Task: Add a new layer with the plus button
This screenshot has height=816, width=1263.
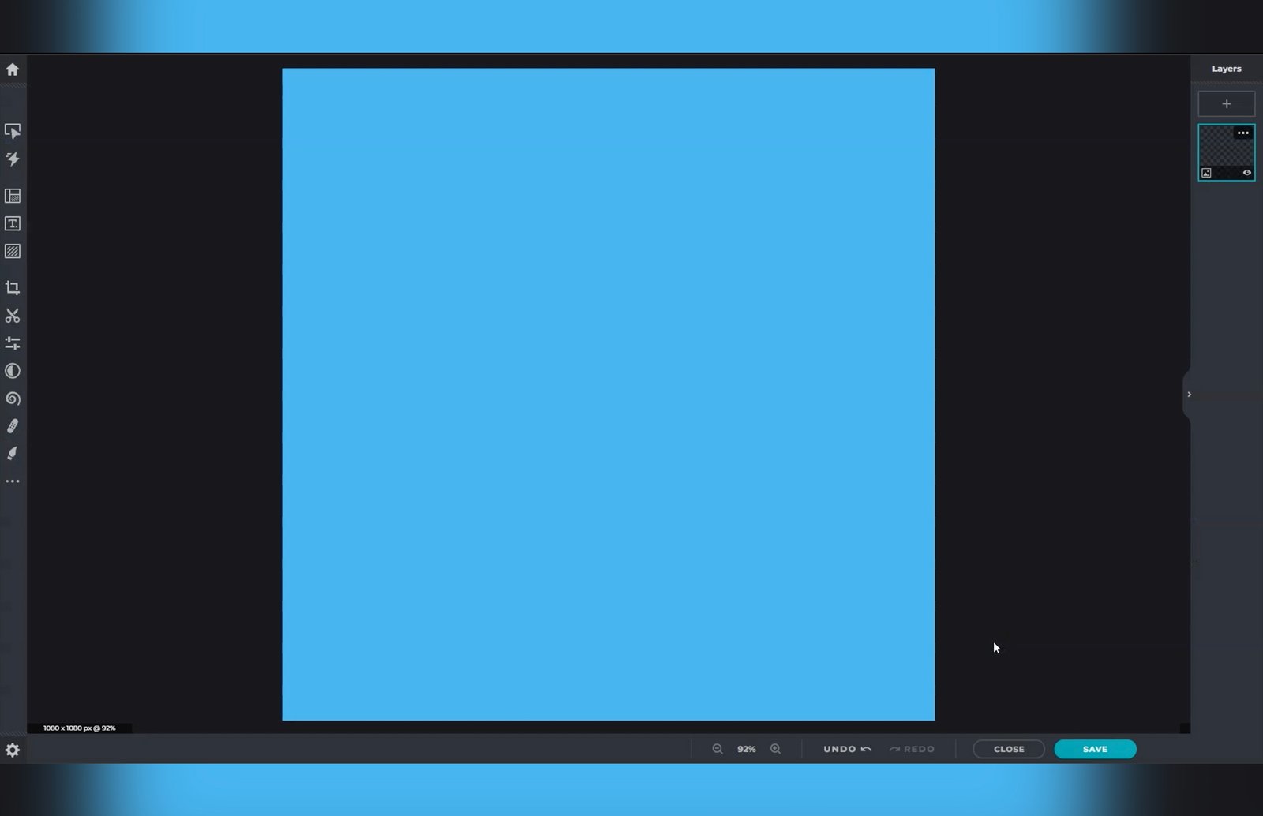Action: [1226, 104]
